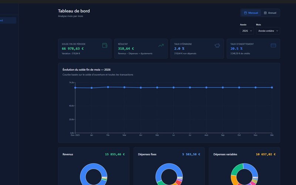The height and width of the screenshot is (185, 296).
Task: Open the Année 2026 dropdown
Action: pyautogui.click(x=247, y=31)
